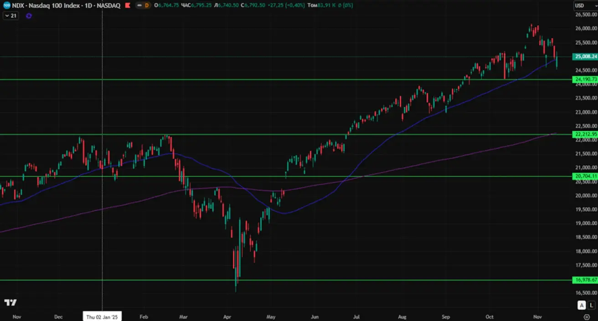This screenshot has width=598, height=321.
Task: Expand the collapsed 21 indicators legend
Action: pos(10,16)
